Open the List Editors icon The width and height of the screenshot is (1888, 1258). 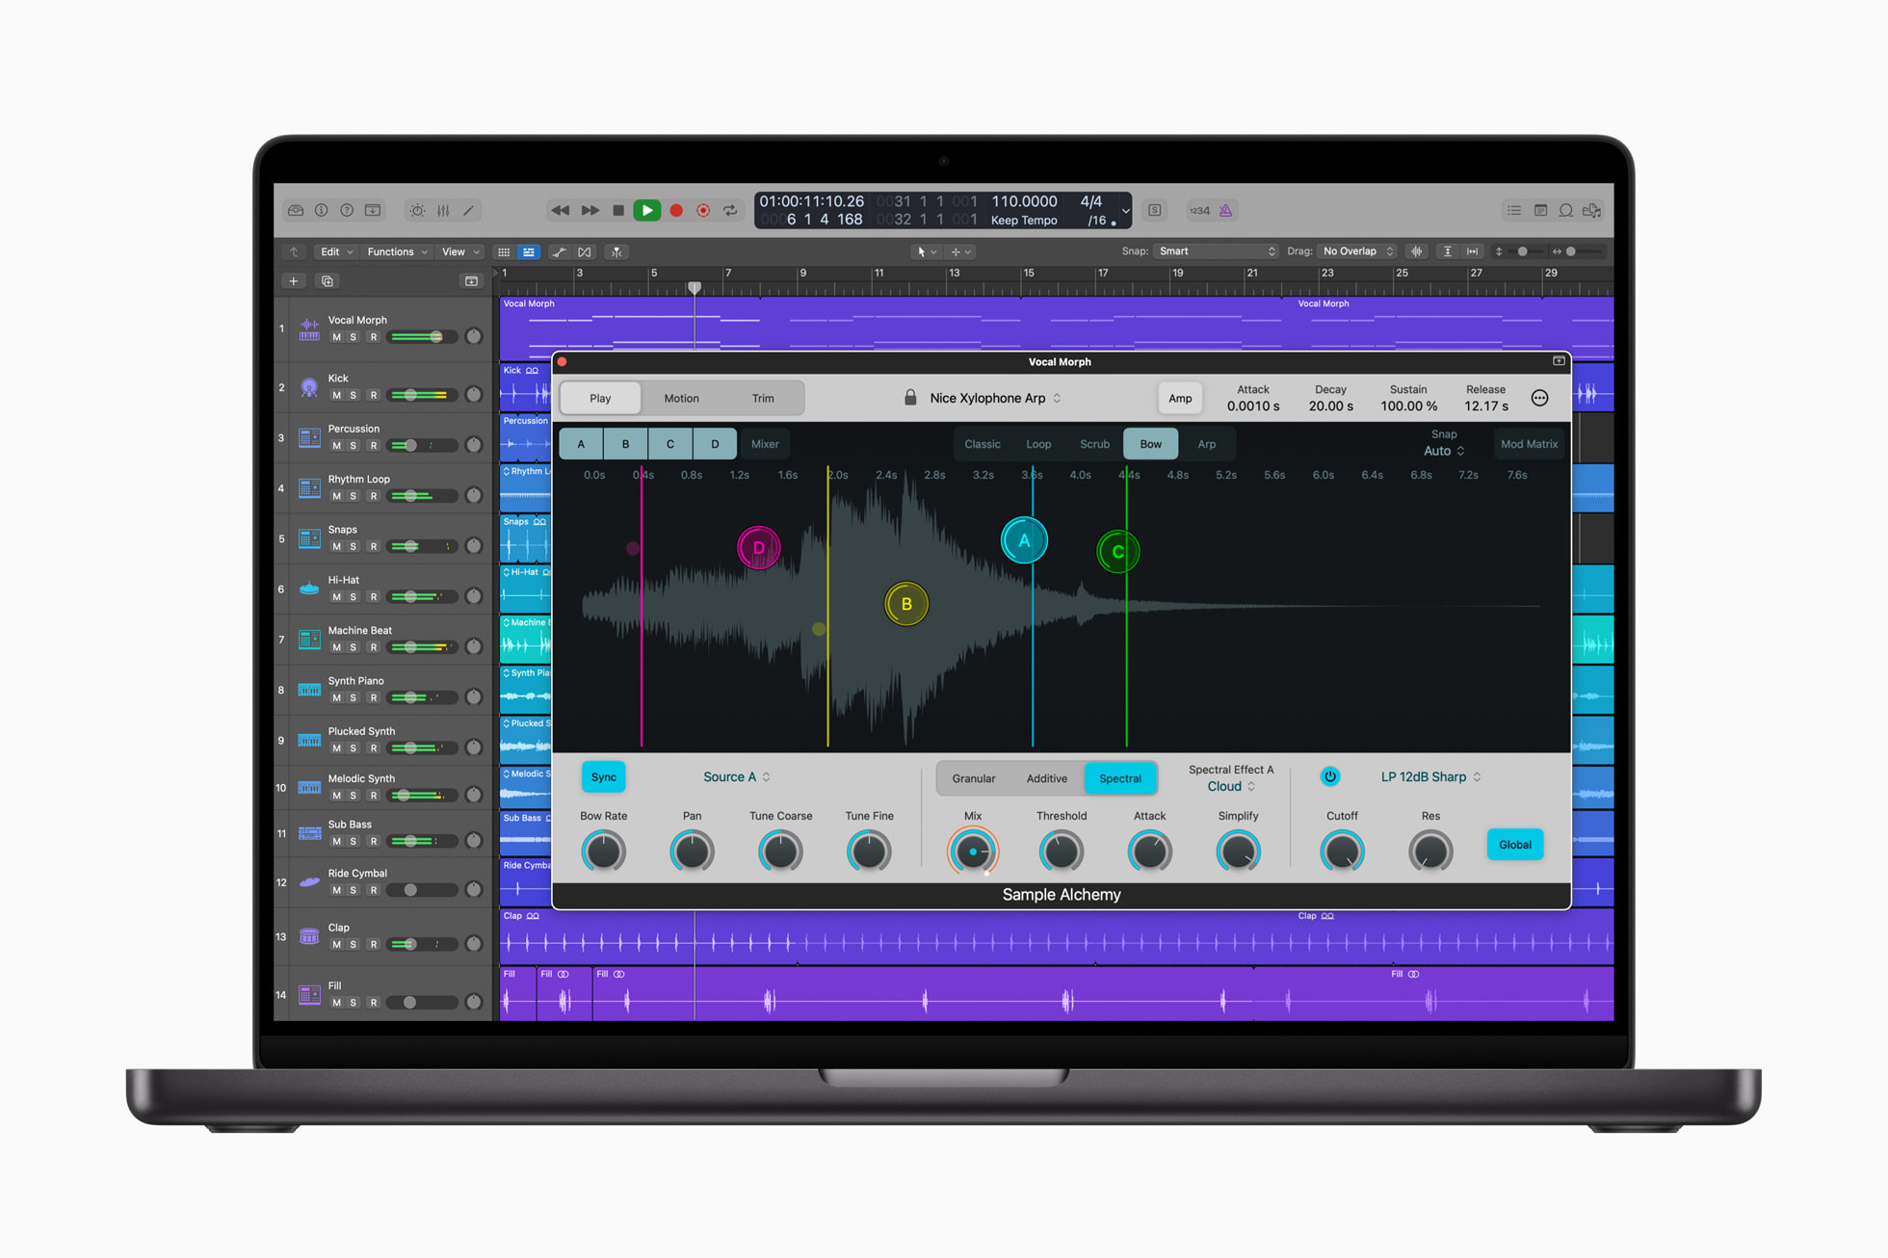coord(1513,210)
